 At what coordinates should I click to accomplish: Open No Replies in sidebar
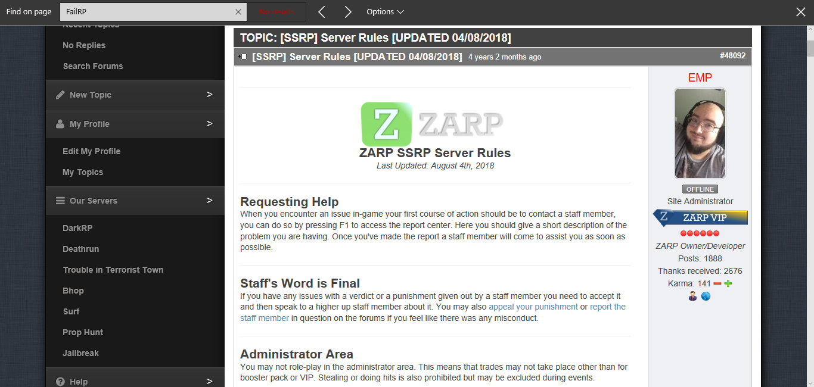84,45
